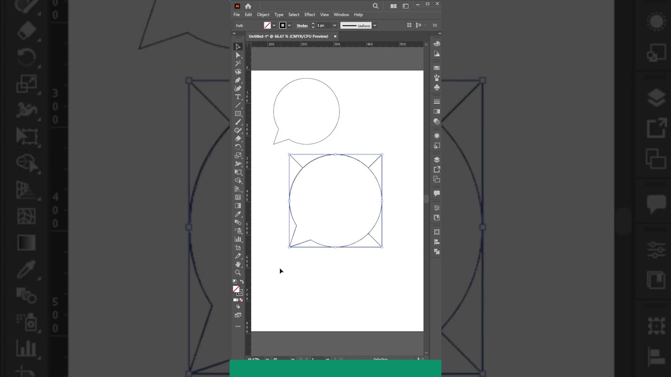
Task: Swap fill and stroke arrows
Action: click(241, 282)
